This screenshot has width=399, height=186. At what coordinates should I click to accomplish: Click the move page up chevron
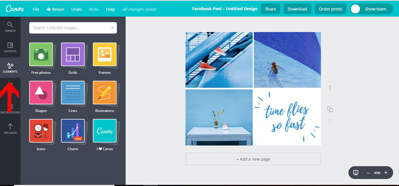coord(330,81)
